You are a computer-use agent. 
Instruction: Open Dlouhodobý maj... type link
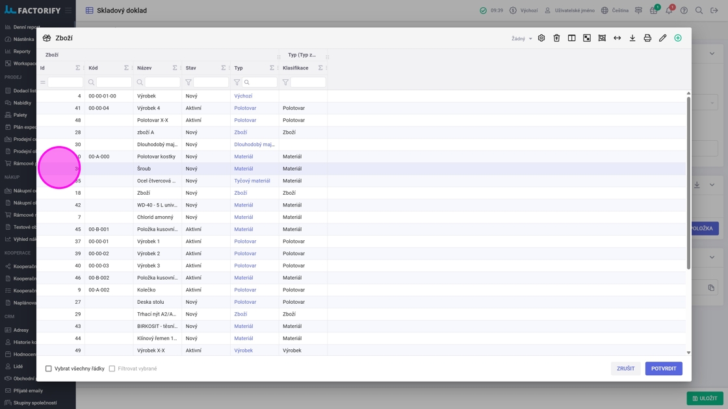tap(254, 144)
